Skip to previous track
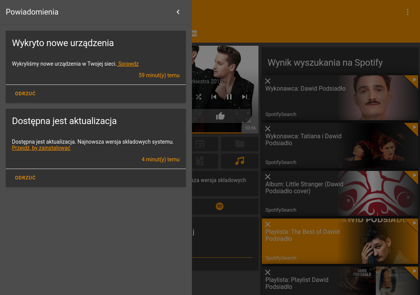This screenshot has width=420, height=295. coord(214,97)
